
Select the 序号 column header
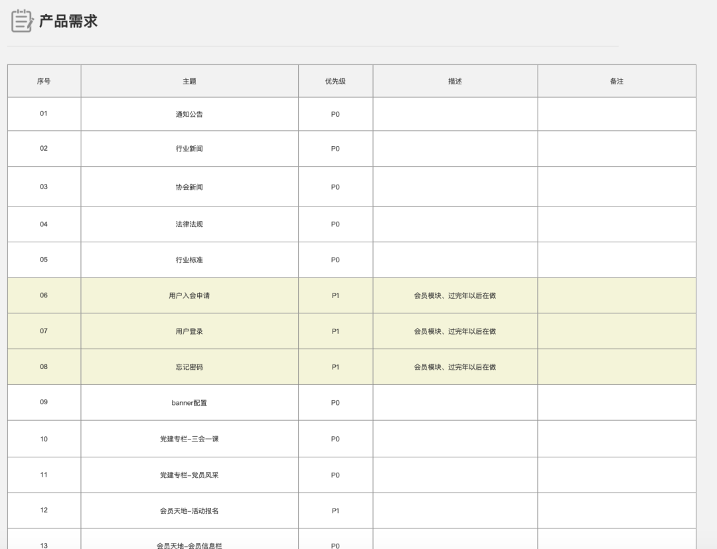[44, 81]
